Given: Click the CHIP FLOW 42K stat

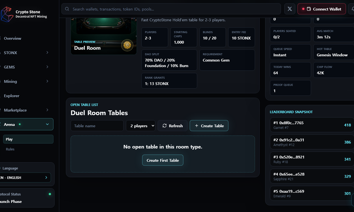Looking at the screenshot, I should (334, 70).
